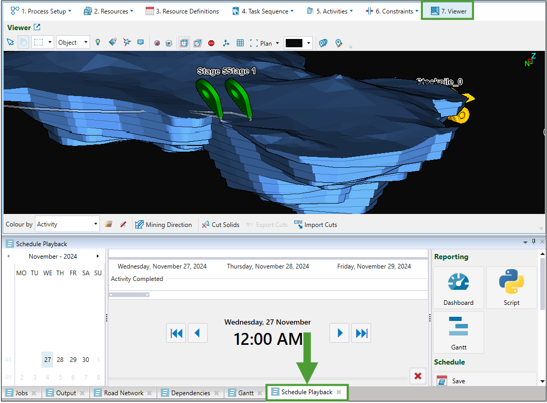The width and height of the screenshot is (547, 403).
Task: Select November 30 in the calendar
Action: point(85,359)
